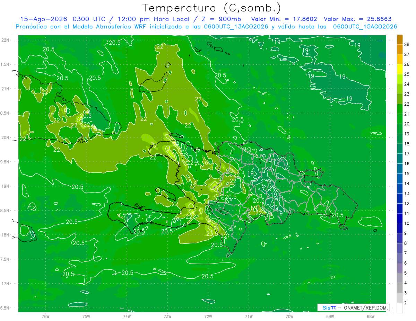
Task: Click the color bar segment between 9 and 10
Action: pos(400,228)
